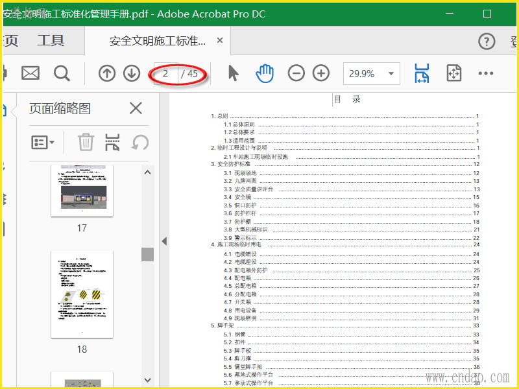Click fit full page icon

click(453, 73)
